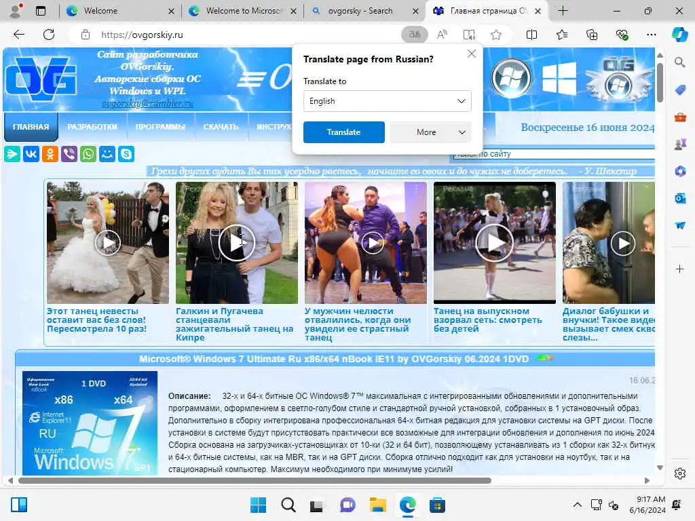Open Copilot sidebar

[x=679, y=35]
